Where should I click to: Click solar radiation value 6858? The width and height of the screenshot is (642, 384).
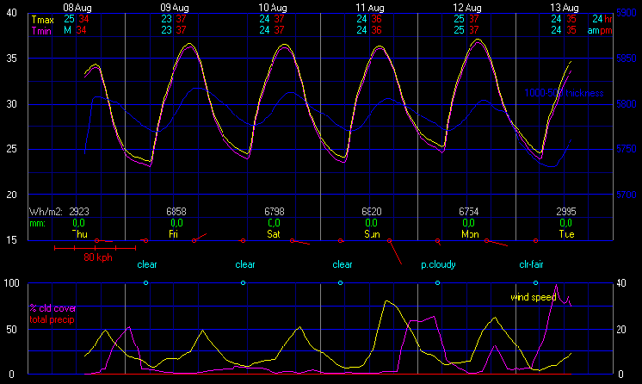pos(176,212)
